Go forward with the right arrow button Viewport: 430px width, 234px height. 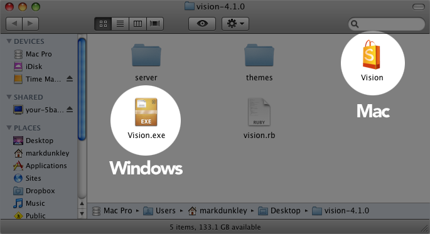click(x=30, y=24)
